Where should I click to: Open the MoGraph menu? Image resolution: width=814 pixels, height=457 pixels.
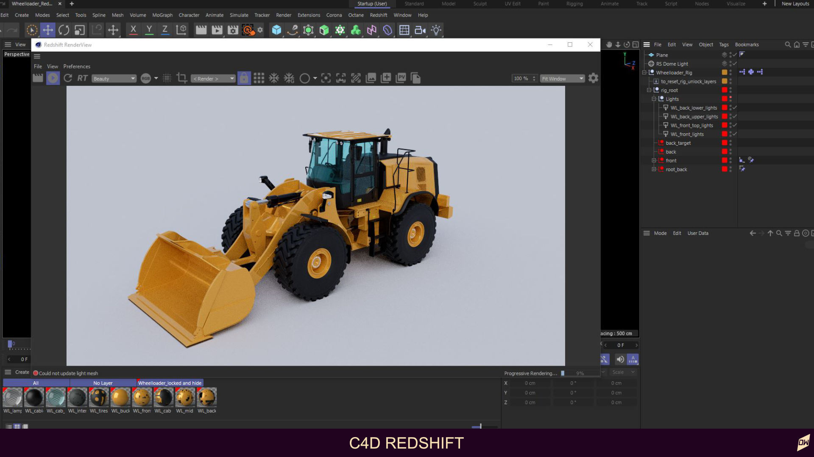162,15
